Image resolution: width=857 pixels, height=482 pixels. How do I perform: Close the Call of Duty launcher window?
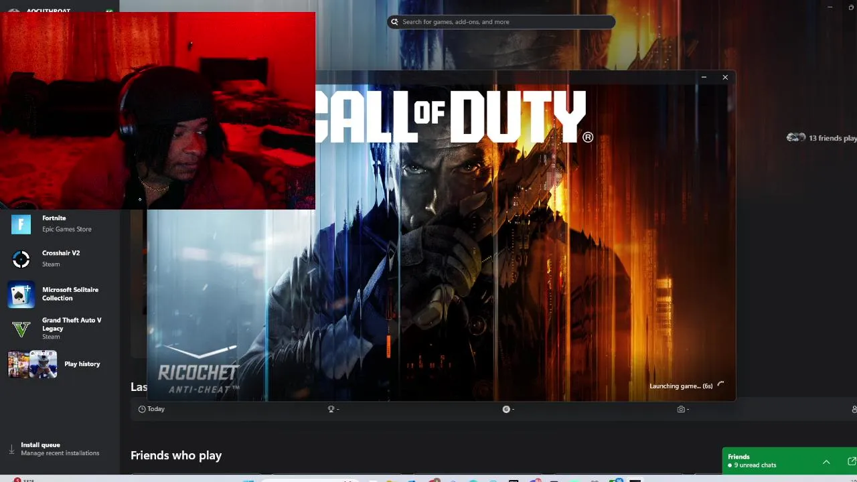click(x=725, y=78)
